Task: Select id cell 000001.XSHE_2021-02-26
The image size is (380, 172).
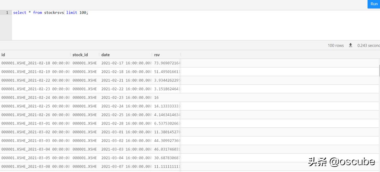Action: pos(35,115)
